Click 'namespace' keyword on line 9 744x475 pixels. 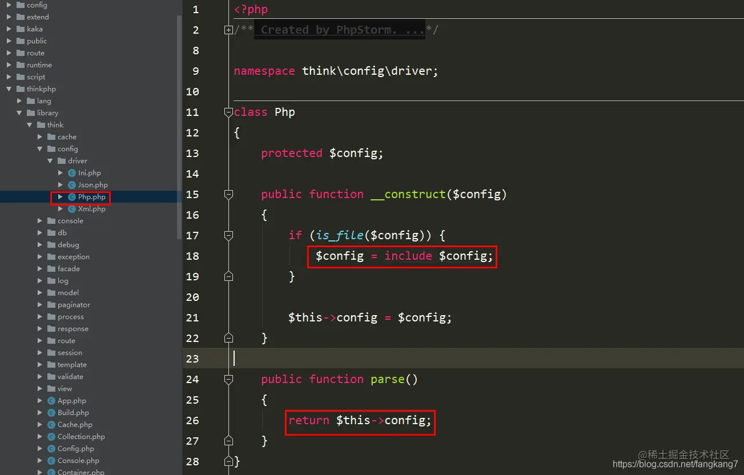point(264,71)
